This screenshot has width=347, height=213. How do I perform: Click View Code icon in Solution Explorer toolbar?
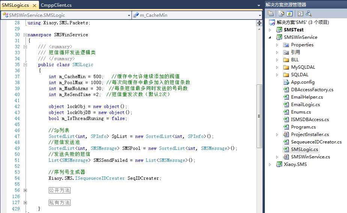pyautogui.click(x=300, y=14)
